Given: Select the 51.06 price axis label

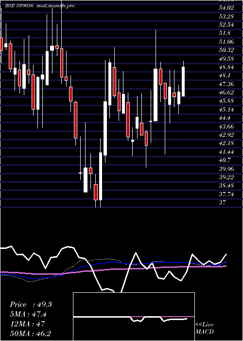Looking at the screenshot, I should click(x=226, y=42).
